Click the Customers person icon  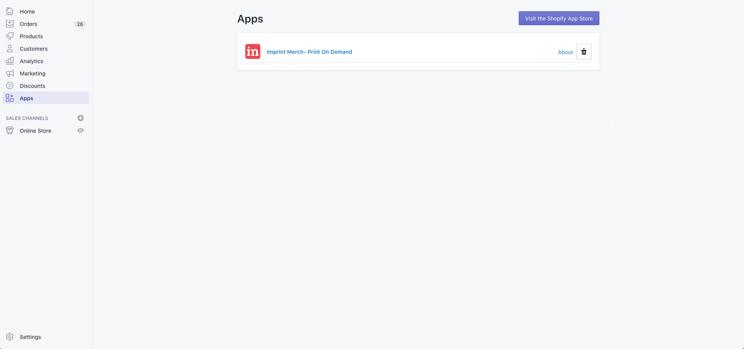click(10, 48)
